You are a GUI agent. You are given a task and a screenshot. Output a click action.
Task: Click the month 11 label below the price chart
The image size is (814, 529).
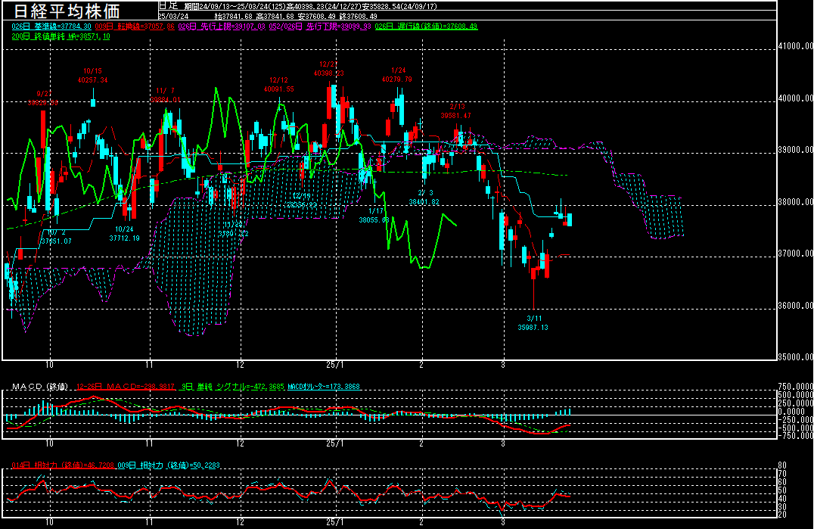click(x=150, y=365)
